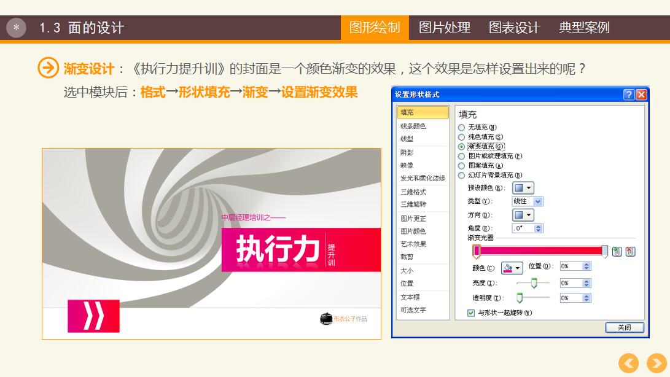Click the 亮度 brightness slider handle
The width and height of the screenshot is (670, 377).
click(x=534, y=282)
